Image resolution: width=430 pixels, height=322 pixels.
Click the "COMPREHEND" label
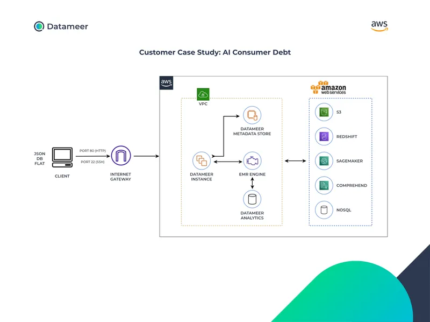pos(352,185)
